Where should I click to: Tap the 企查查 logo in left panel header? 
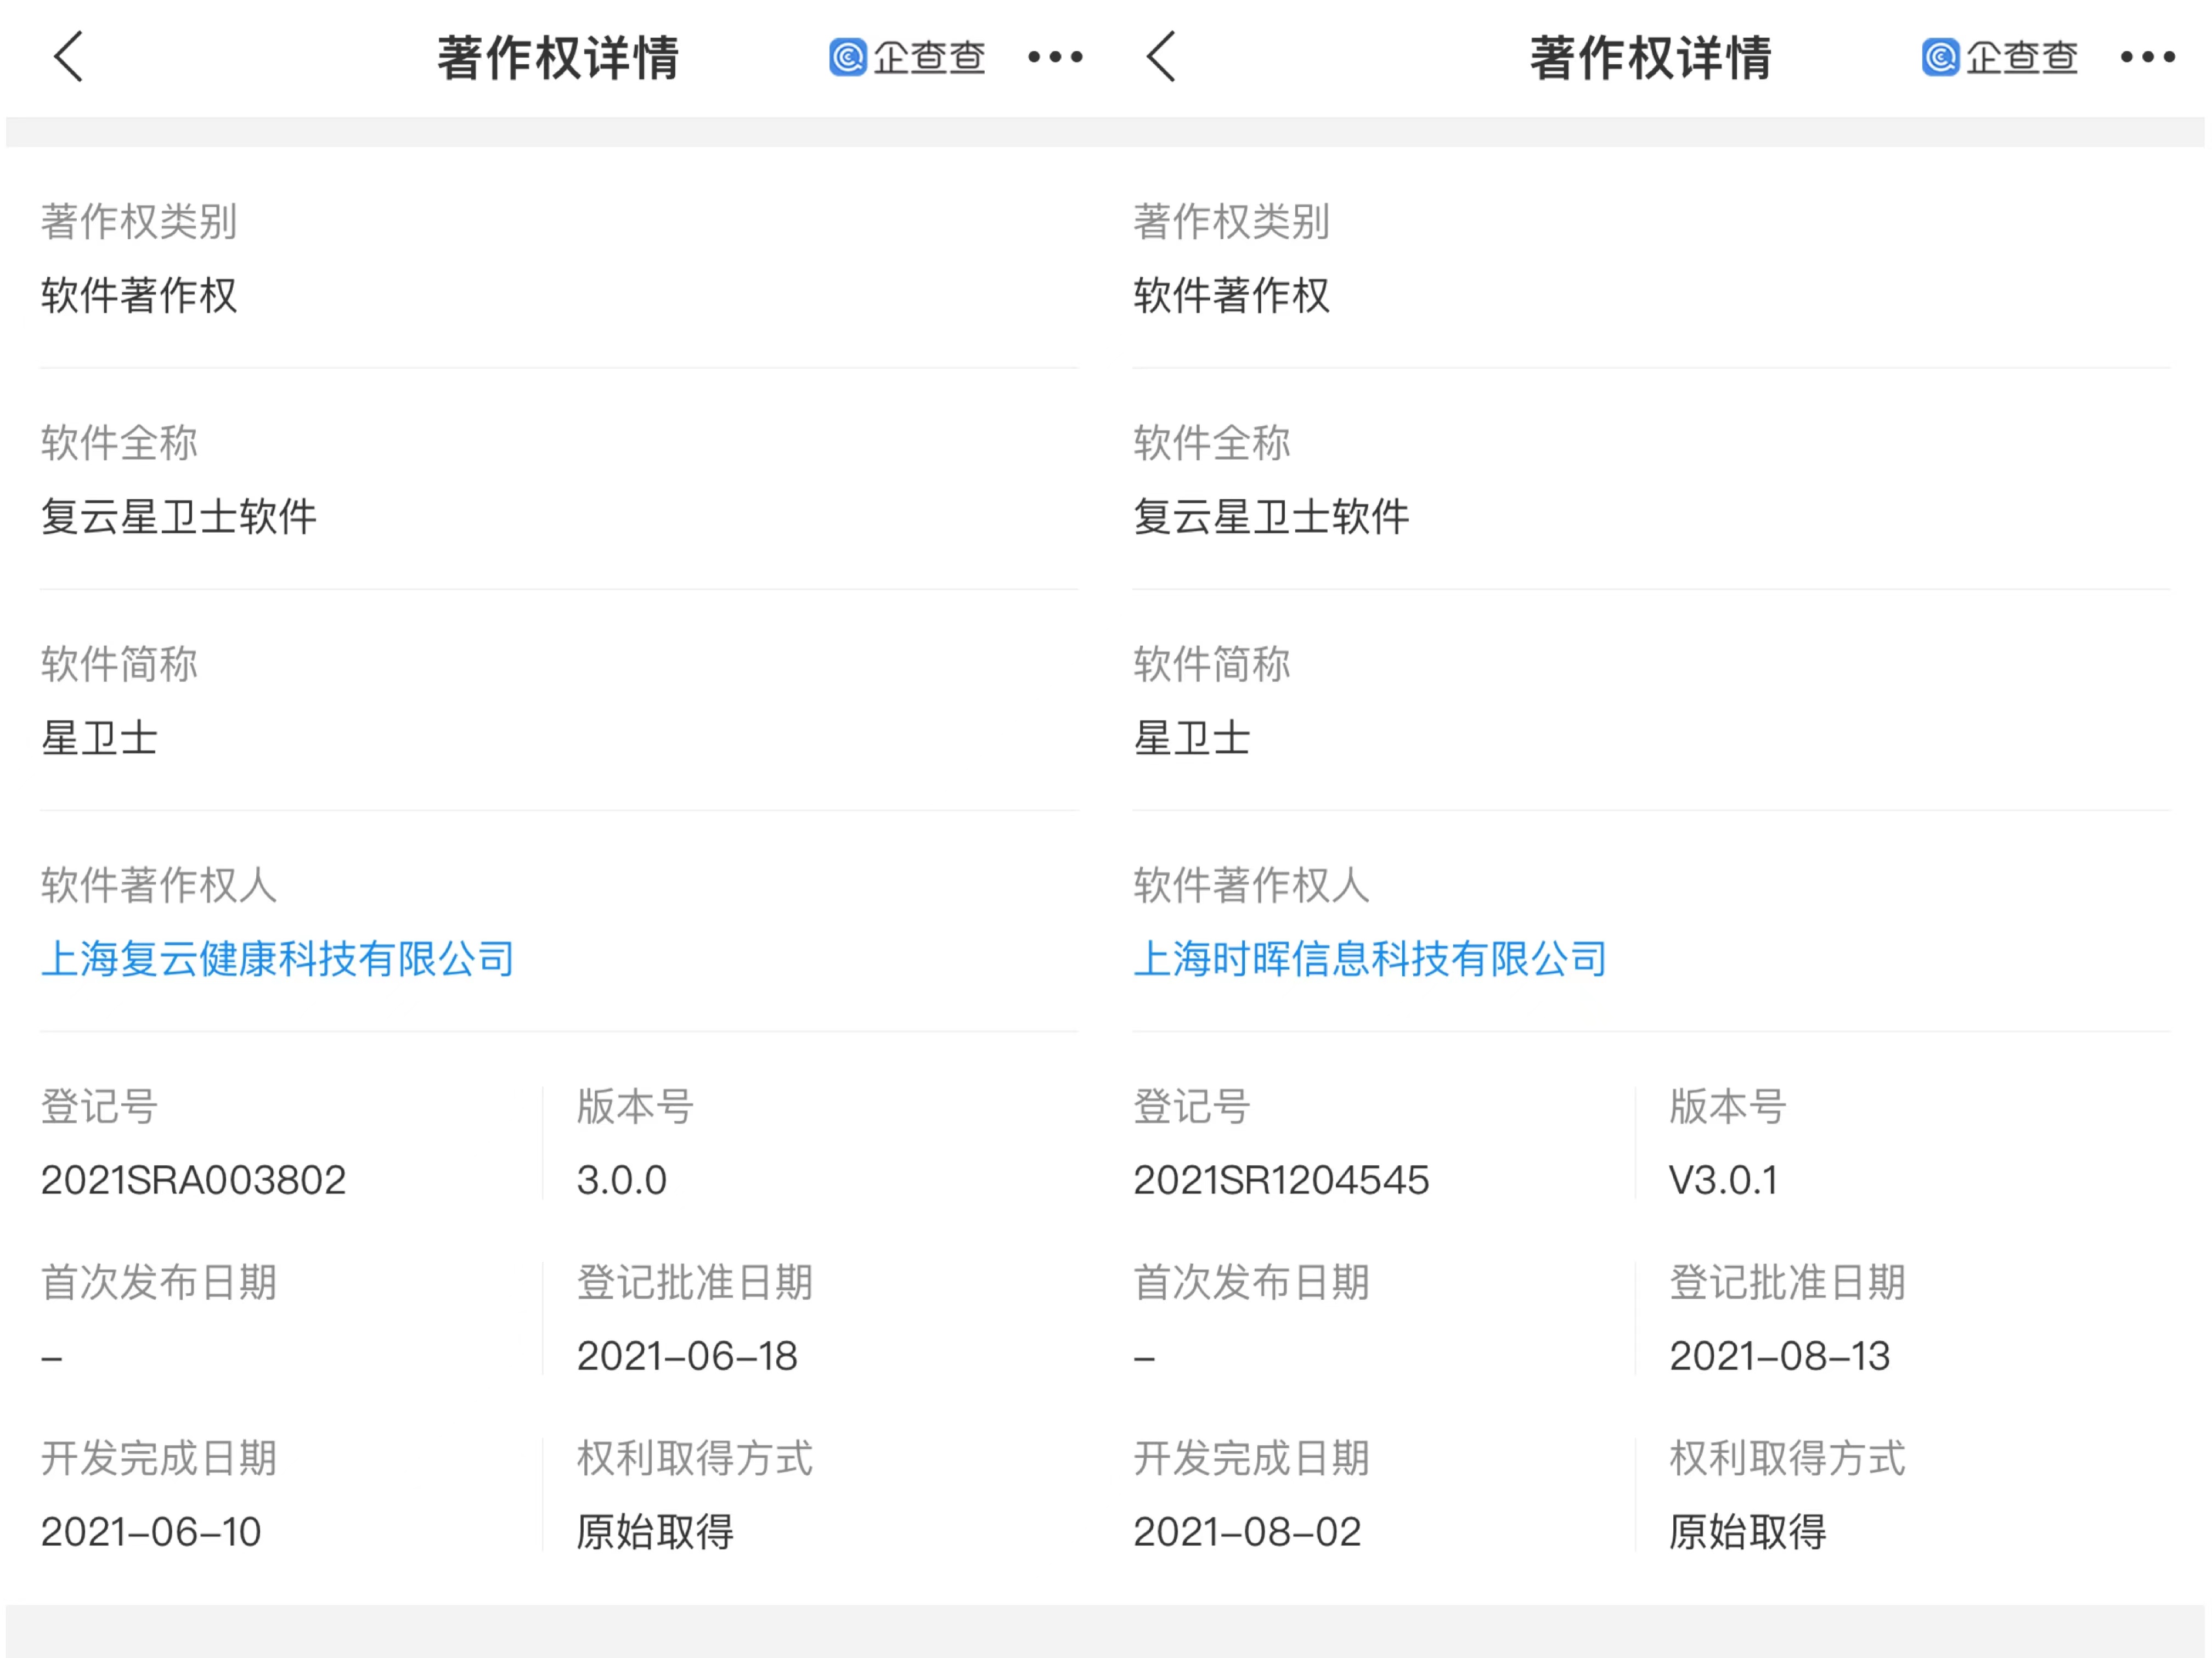pyautogui.click(x=907, y=57)
